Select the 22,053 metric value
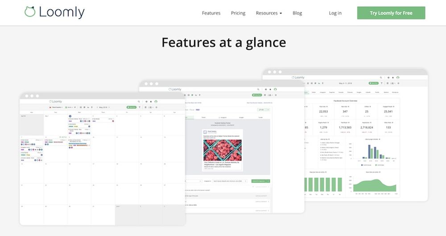Screen dimensions: 446x236 323,112
